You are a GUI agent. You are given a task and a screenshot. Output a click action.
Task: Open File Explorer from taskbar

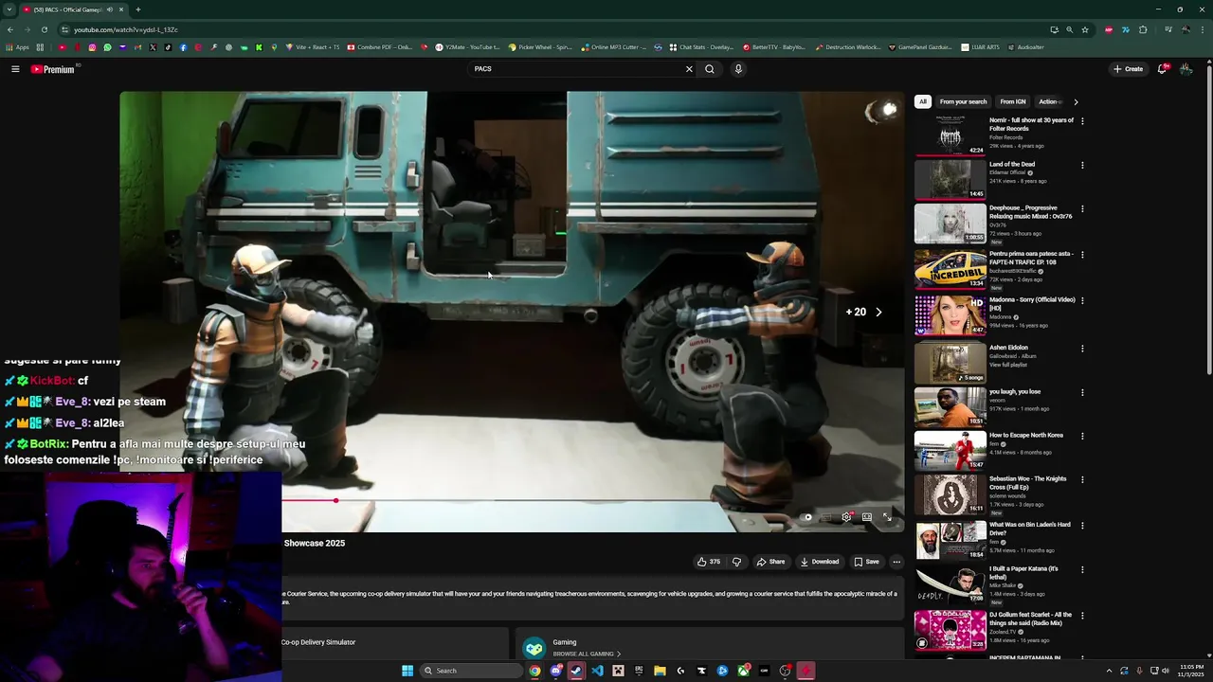point(660,671)
